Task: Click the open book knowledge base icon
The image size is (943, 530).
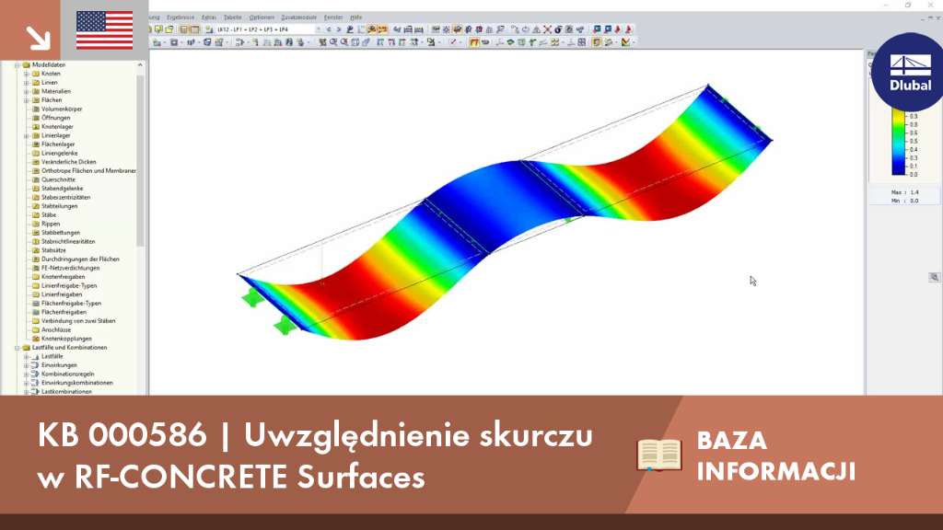Action: 658,455
